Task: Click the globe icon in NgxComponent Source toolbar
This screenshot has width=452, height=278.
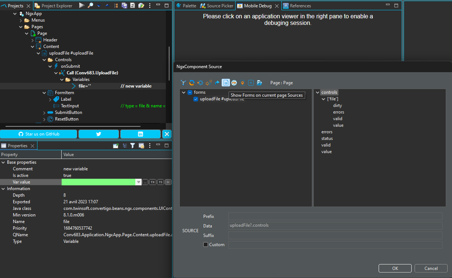Action: (x=234, y=83)
